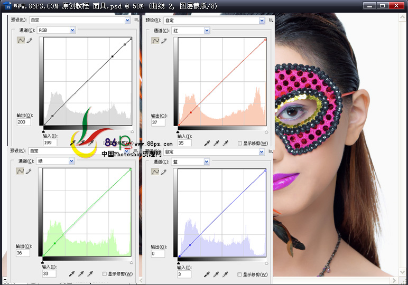Click the horizontal scrollbar left arrow

(x=141, y=280)
